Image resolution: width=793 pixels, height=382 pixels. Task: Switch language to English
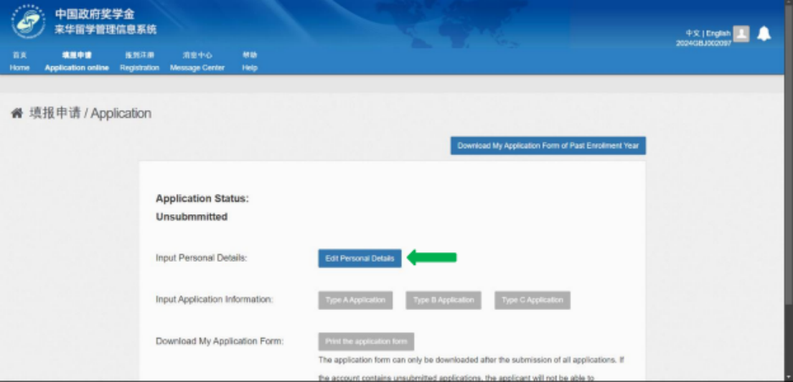[717, 33]
